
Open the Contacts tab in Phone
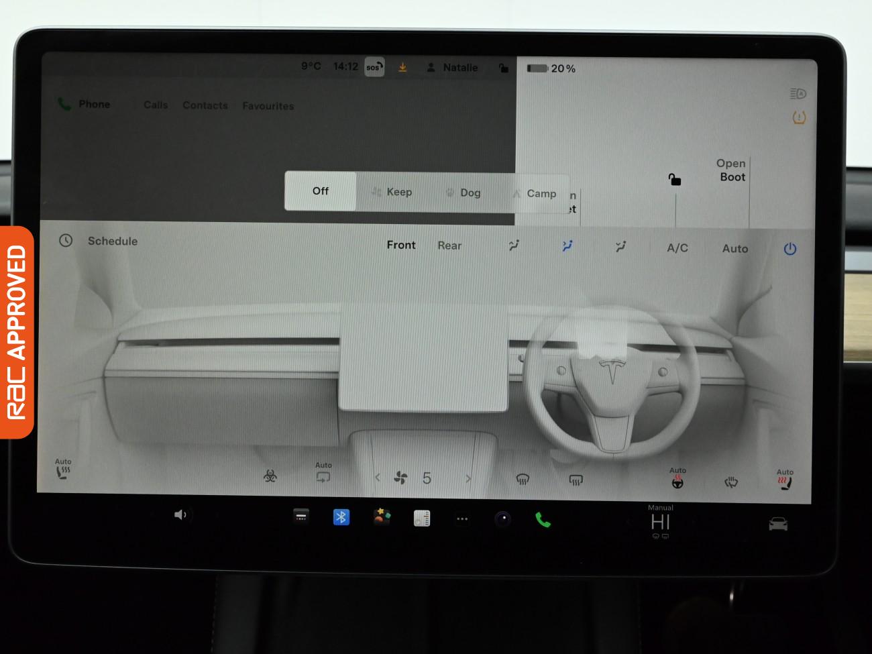point(205,105)
